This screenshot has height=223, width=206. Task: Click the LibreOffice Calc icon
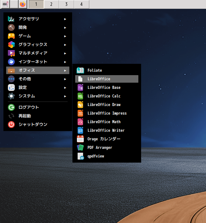tap(80, 96)
